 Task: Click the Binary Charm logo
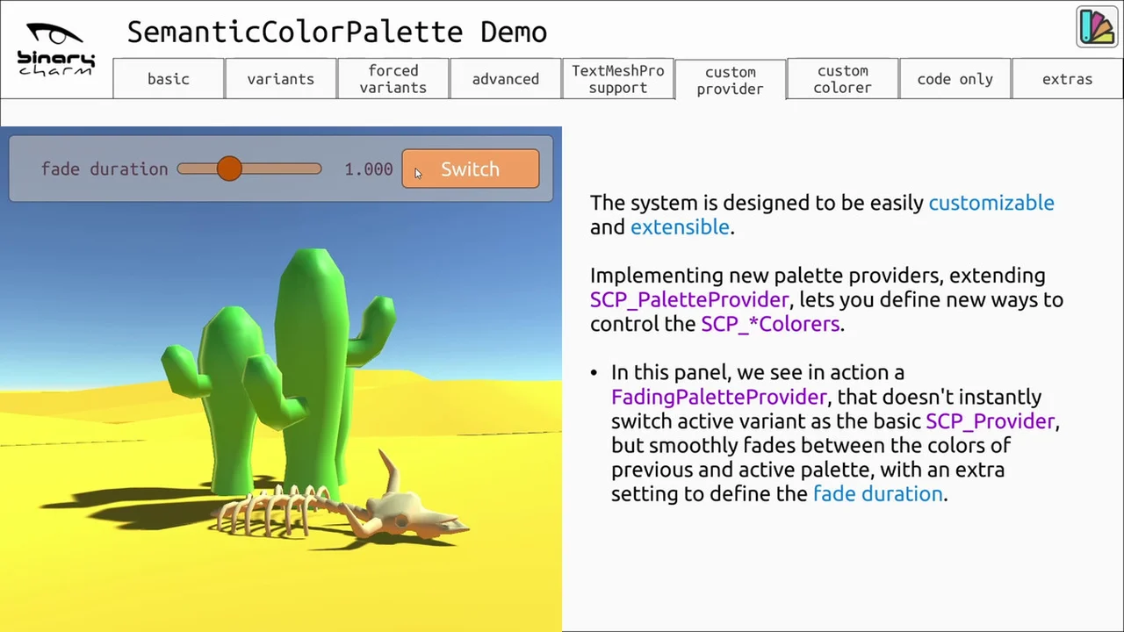pyautogui.click(x=55, y=49)
